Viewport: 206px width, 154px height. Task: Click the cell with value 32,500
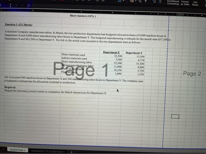[118, 56]
